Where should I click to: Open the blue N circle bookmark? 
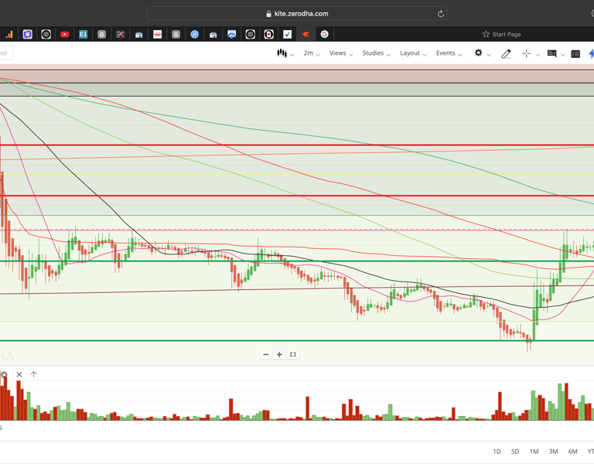coord(194,35)
